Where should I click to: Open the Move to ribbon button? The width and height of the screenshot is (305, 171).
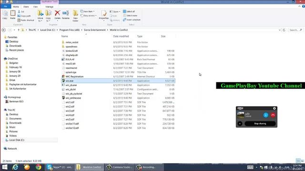(x=40, y=16)
